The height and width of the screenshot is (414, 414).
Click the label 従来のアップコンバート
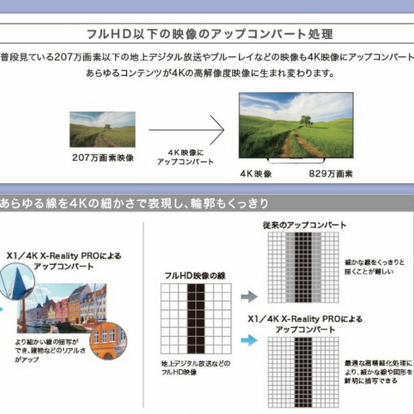(304, 225)
